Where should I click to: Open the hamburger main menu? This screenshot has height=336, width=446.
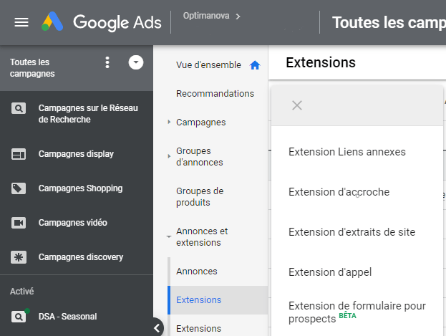21,22
